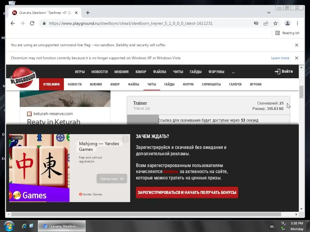Screen dimensions: 310x232
Task: Click the red бонусы link
Action: (x=171, y=172)
